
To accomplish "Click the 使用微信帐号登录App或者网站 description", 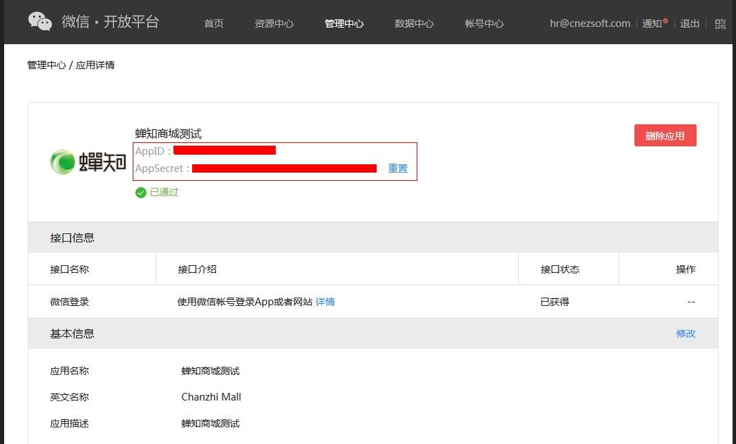I will tap(245, 302).
